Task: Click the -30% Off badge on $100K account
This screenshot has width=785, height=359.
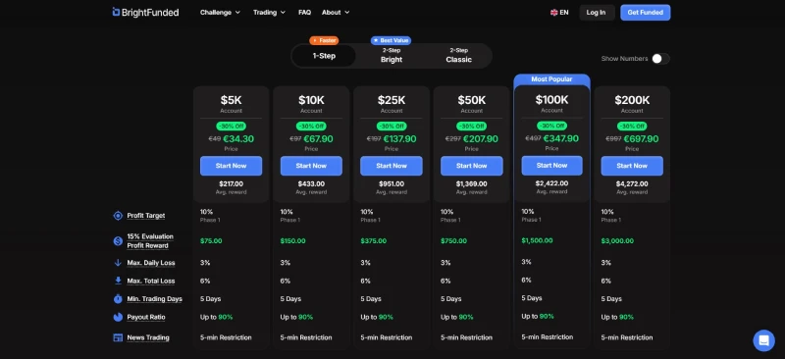Action: coord(551,126)
